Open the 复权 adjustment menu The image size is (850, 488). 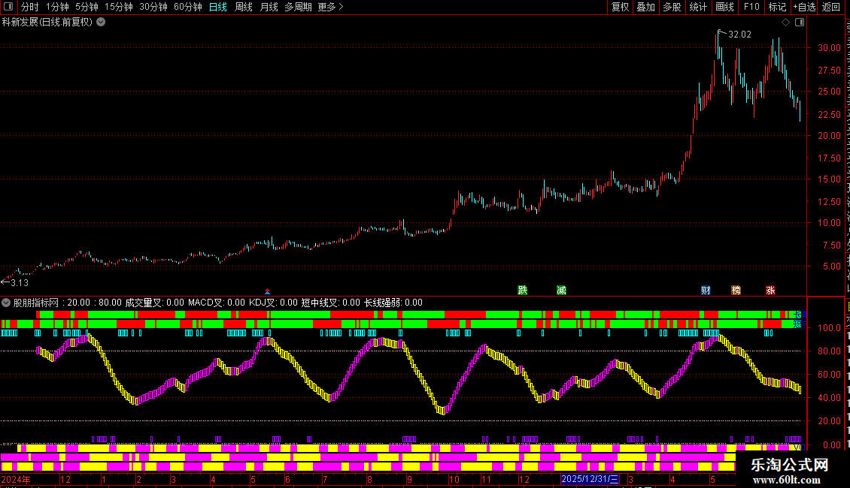(x=620, y=7)
